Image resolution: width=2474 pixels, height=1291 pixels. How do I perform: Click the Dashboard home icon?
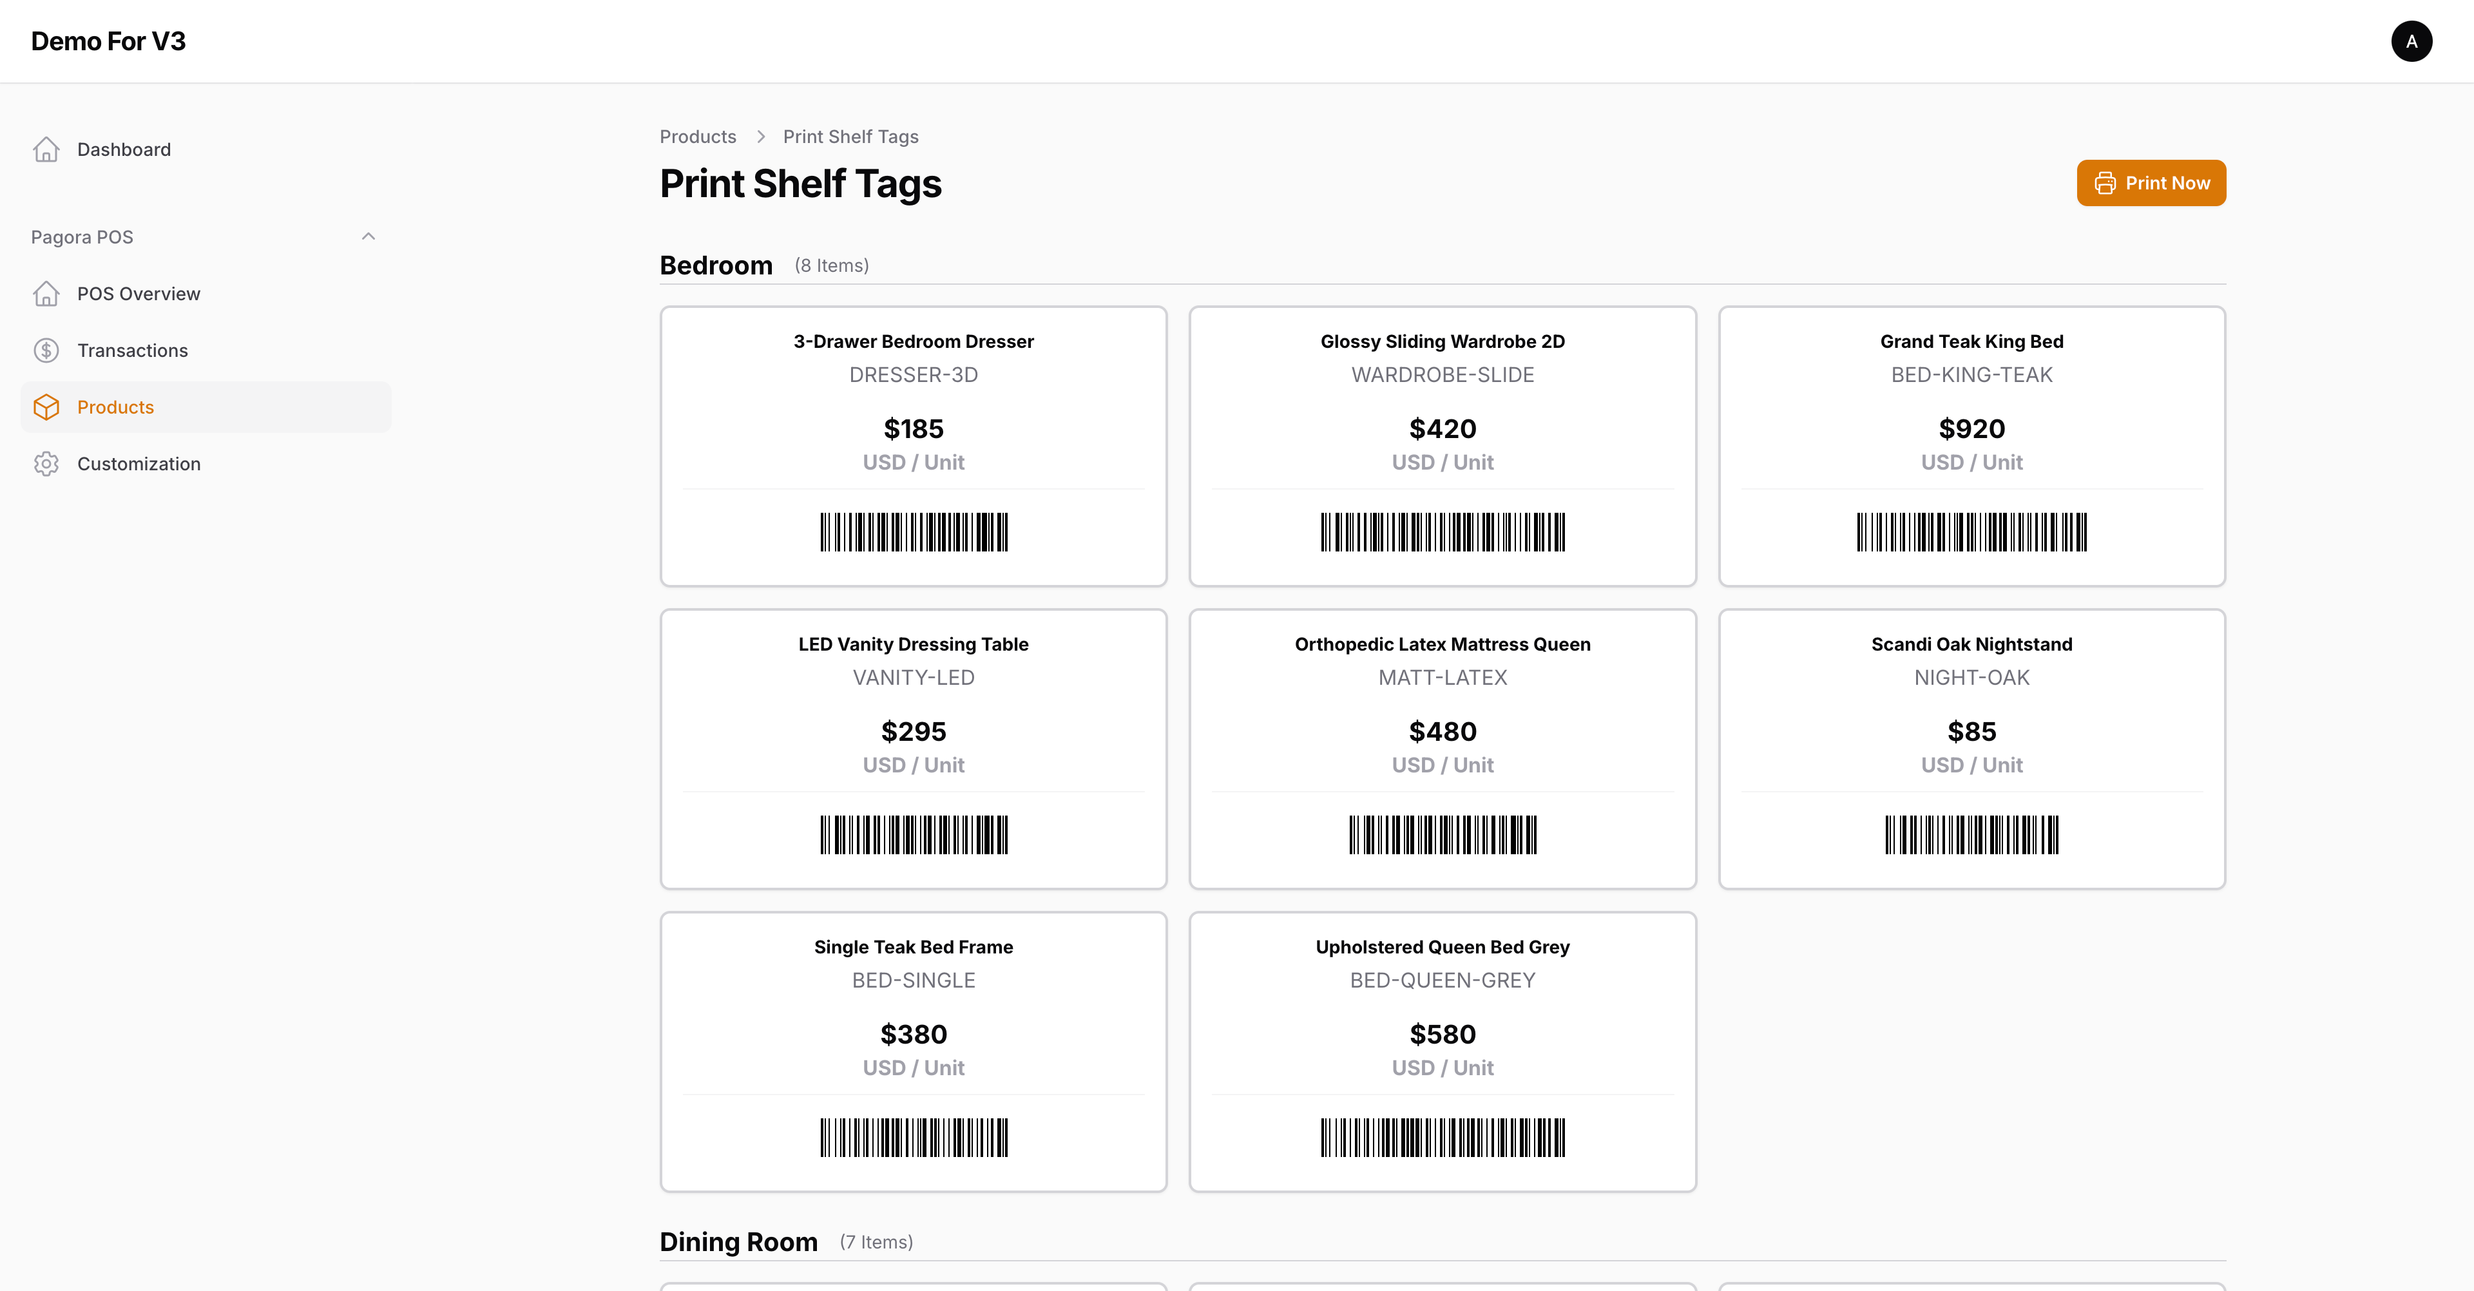(x=46, y=150)
